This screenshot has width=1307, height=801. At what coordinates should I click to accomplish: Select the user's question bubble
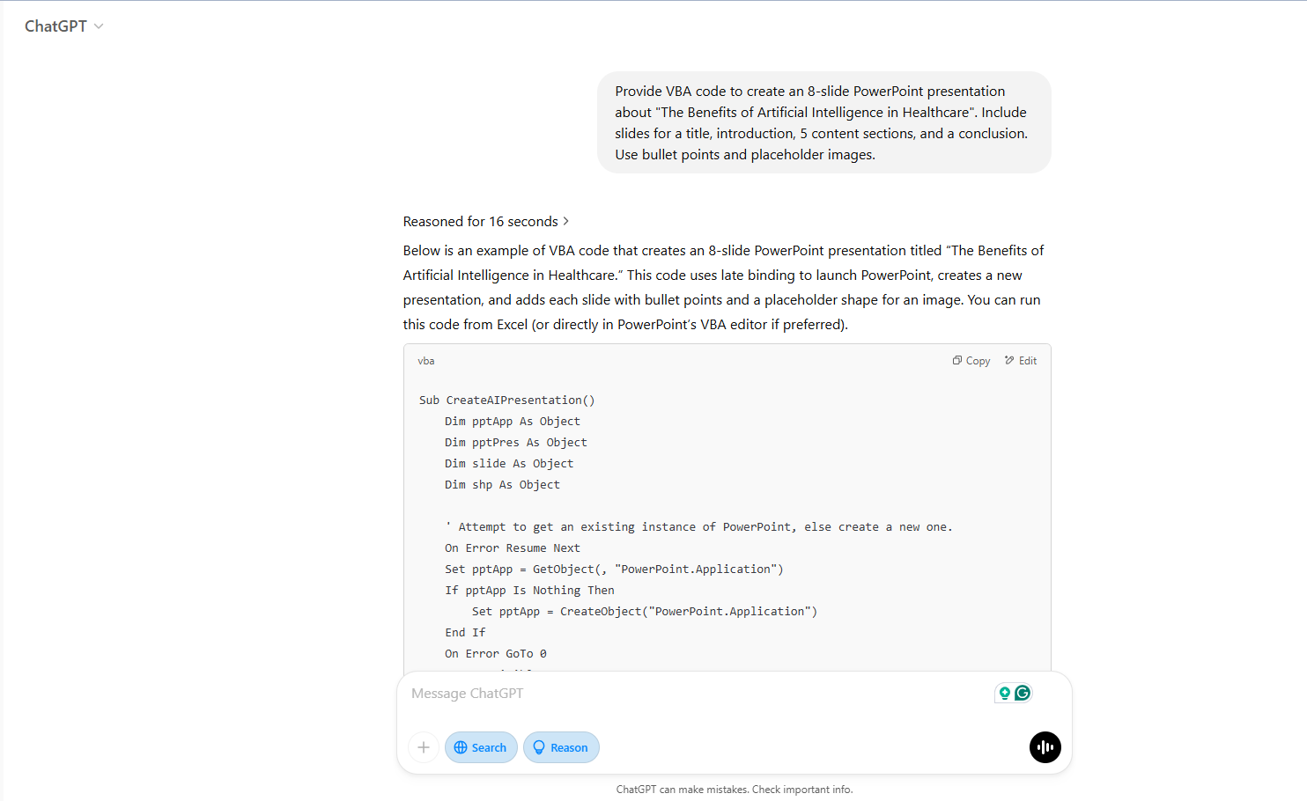pos(823,122)
